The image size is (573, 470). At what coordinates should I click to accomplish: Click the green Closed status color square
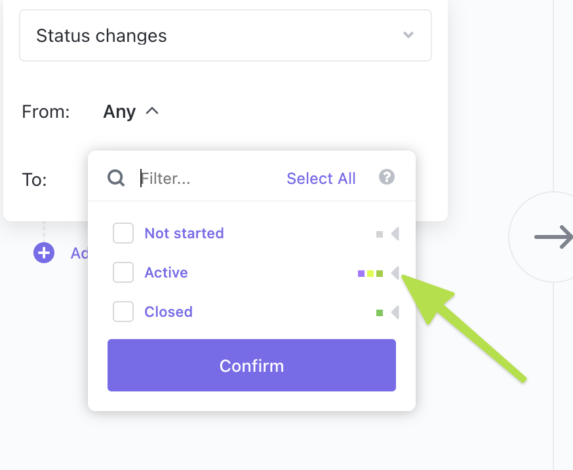point(380,313)
